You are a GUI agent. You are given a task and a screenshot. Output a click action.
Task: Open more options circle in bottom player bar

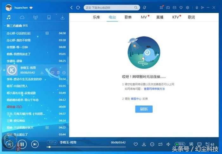[x=152, y=144]
